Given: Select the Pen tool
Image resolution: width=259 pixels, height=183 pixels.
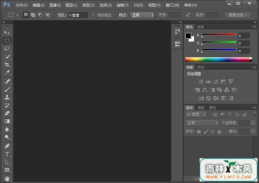Looking at the screenshot, I should coord(7,146).
